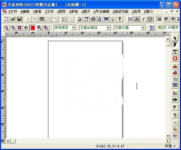The width and height of the screenshot is (181, 150).
Task: Click the printer icon in toolbar
Action: coord(93,19)
